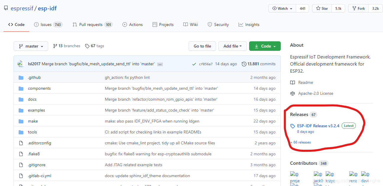Screen dimensions: 383x186
Task: Open the components folder
Action: tap(39, 88)
